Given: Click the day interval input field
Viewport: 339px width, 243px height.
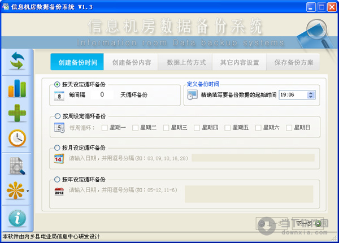Looking at the screenshot, I should click(102, 96).
